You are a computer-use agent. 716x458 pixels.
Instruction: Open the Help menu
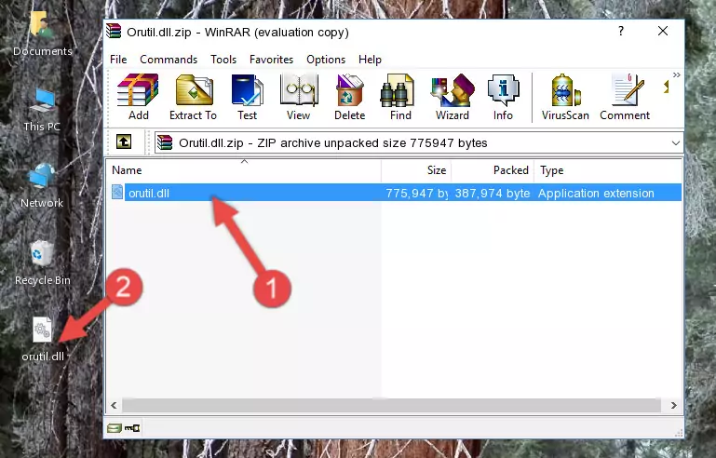[x=370, y=60]
